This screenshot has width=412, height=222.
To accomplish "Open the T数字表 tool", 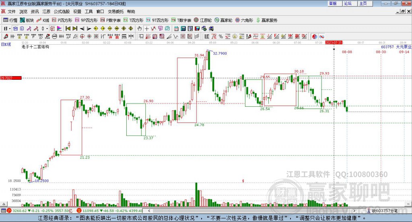I will coord(181,20).
